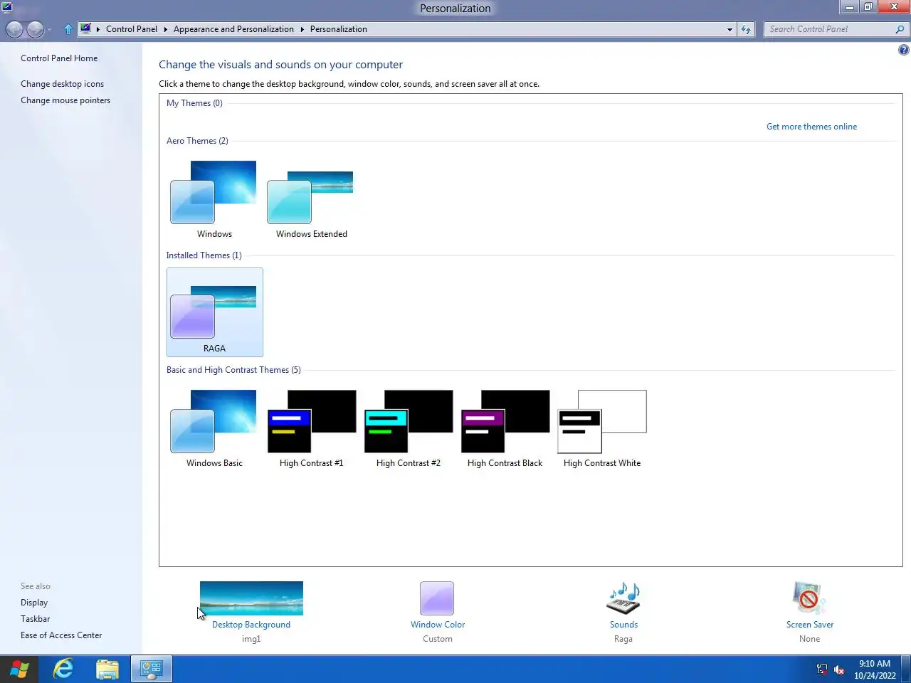Open the Screen Saver icon
Image resolution: width=911 pixels, height=683 pixels.
coord(809,598)
